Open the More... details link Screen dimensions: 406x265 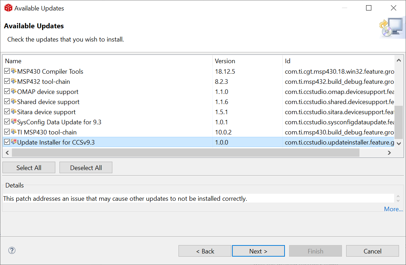(x=393, y=209)
